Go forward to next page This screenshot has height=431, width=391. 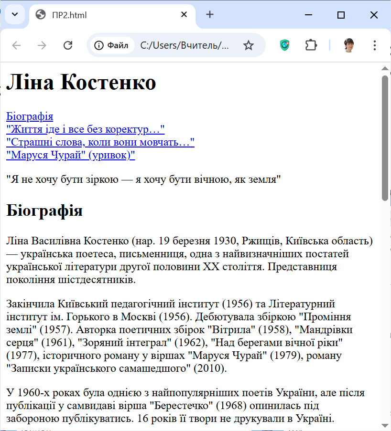[42, 45]
